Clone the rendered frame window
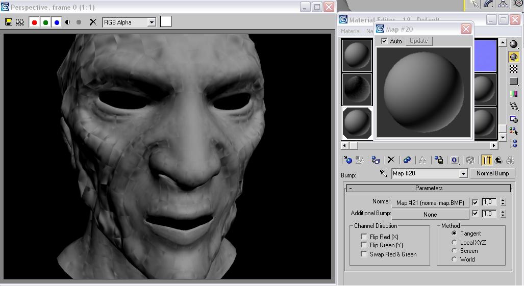524x286 pixels. point(20,22)
